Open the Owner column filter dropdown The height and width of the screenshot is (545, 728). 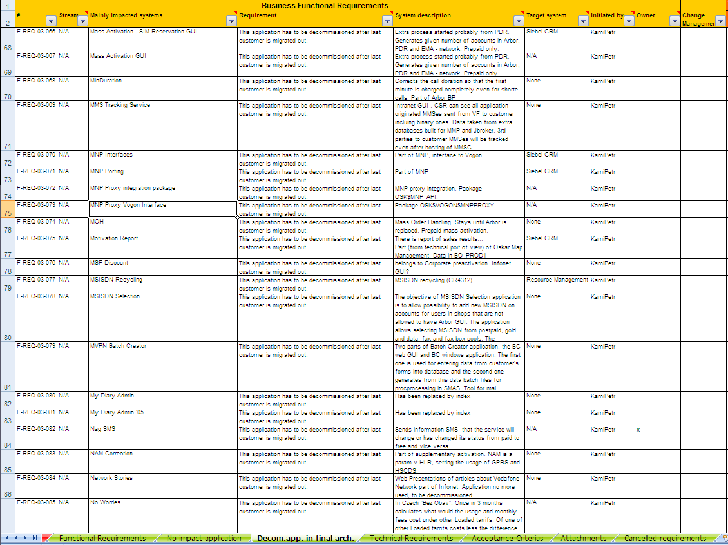click(x=675, y=21)
